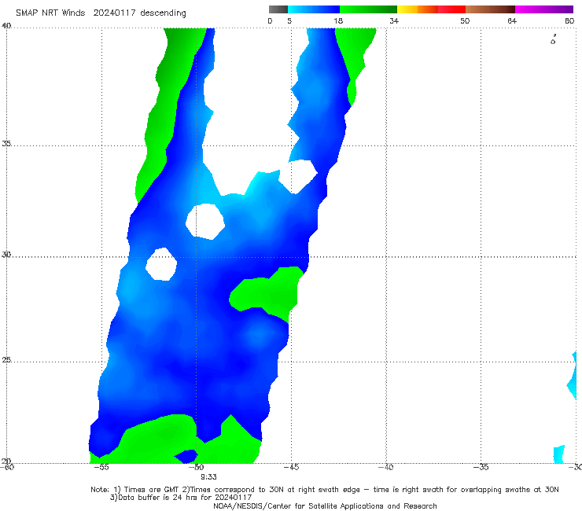Image resolution: width=582 pixels, height=511 pixels.
Task: Click the longitude label '-45'
Action: coord(291,467)
